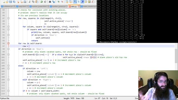
Task: Click the Open file folder icon
Action: [x=7, y=2]
